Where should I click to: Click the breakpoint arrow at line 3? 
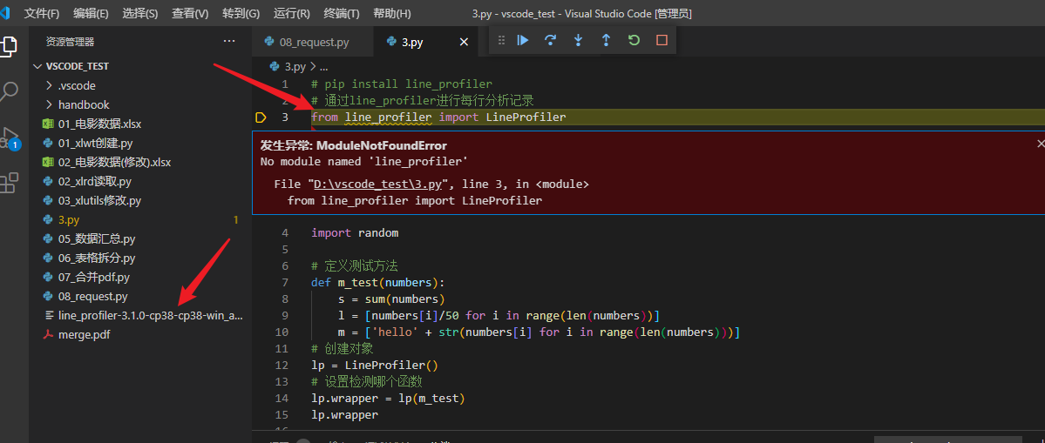click(261, 117)
